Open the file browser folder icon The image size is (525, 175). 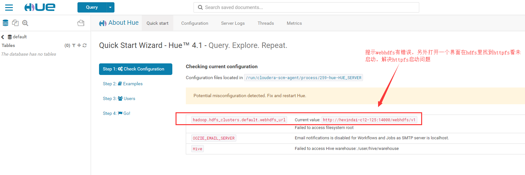[81, 23]
